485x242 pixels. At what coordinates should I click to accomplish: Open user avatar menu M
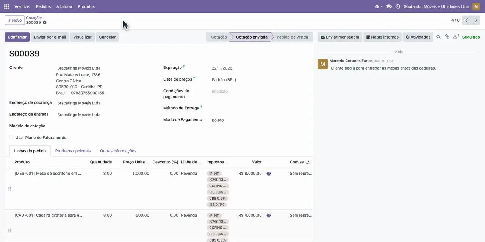coord(476,6)
